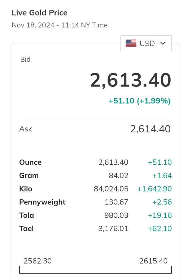Click the Live Gold Price heading

(x=40, y=13)
